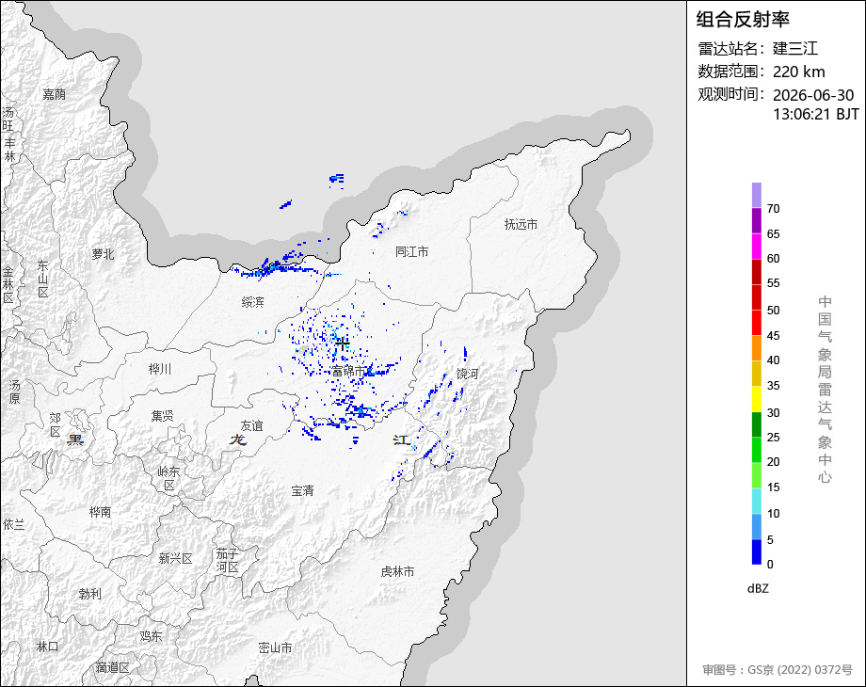The height and width of the screenshot is (687, 866).
Task: Click the 嘉荫 map label
Action: point(55,94)
